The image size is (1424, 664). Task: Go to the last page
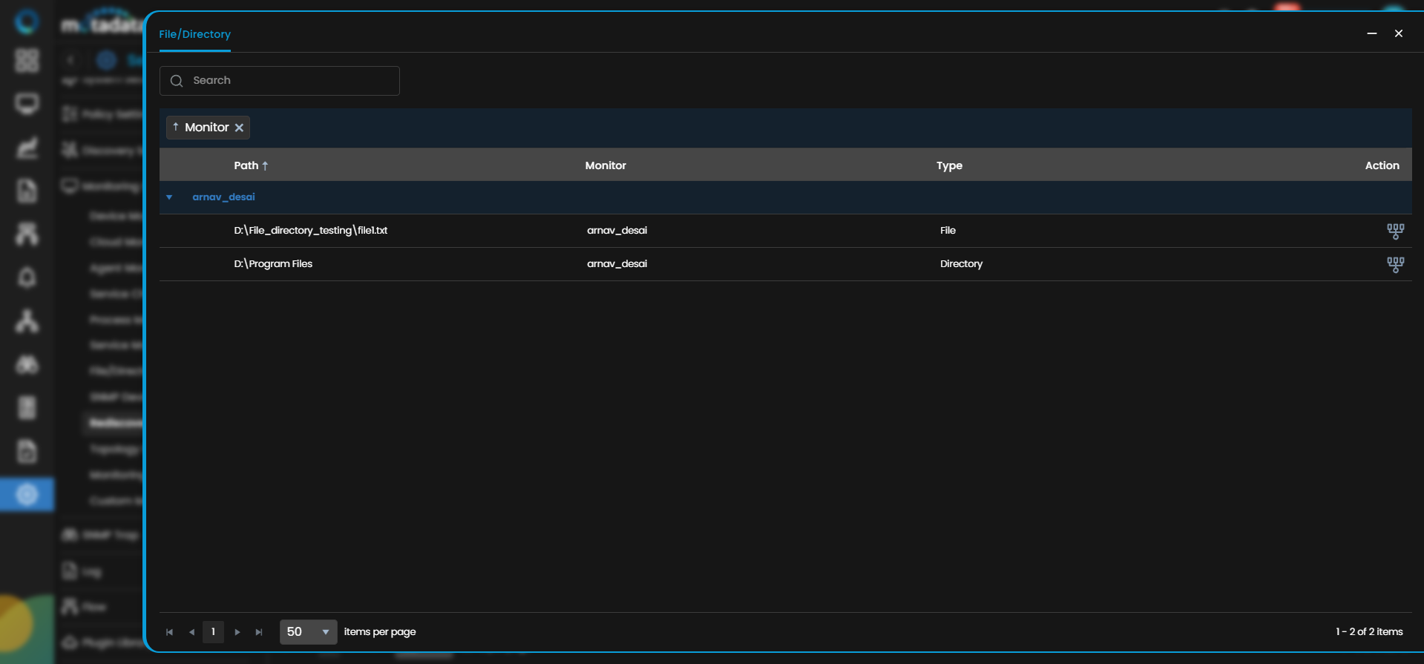(x=259, y=632)
